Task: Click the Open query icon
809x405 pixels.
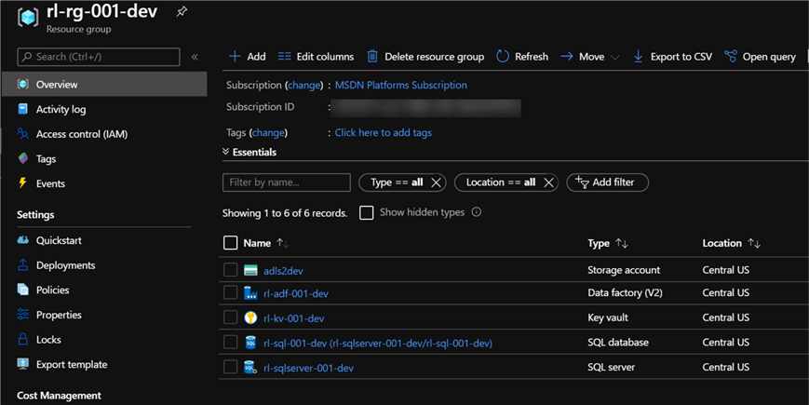Action: 731,57
